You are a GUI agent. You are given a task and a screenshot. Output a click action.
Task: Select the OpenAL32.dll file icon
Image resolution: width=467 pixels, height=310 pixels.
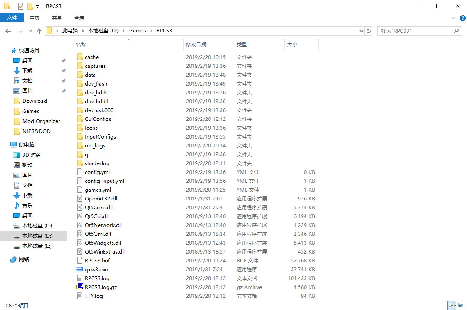[80, 198]
